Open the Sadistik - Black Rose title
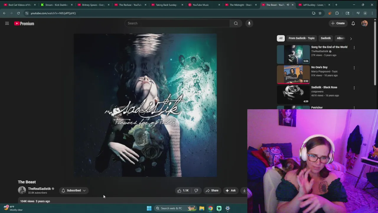Viewport: 378px width, 213px height. click(324, 87)
